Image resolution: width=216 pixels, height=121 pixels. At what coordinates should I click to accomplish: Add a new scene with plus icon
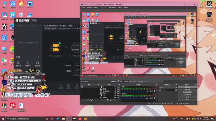[x=82, y=100]
